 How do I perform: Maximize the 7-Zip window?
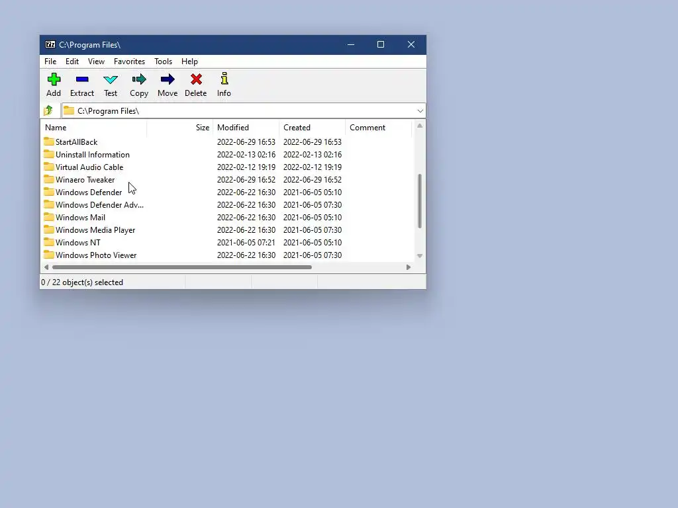(x=381, y=44)
